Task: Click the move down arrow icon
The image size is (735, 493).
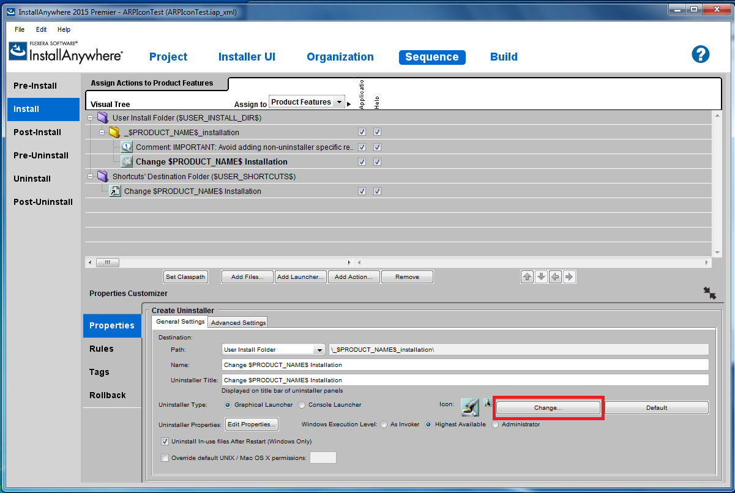Action: [x=541, y=276]
